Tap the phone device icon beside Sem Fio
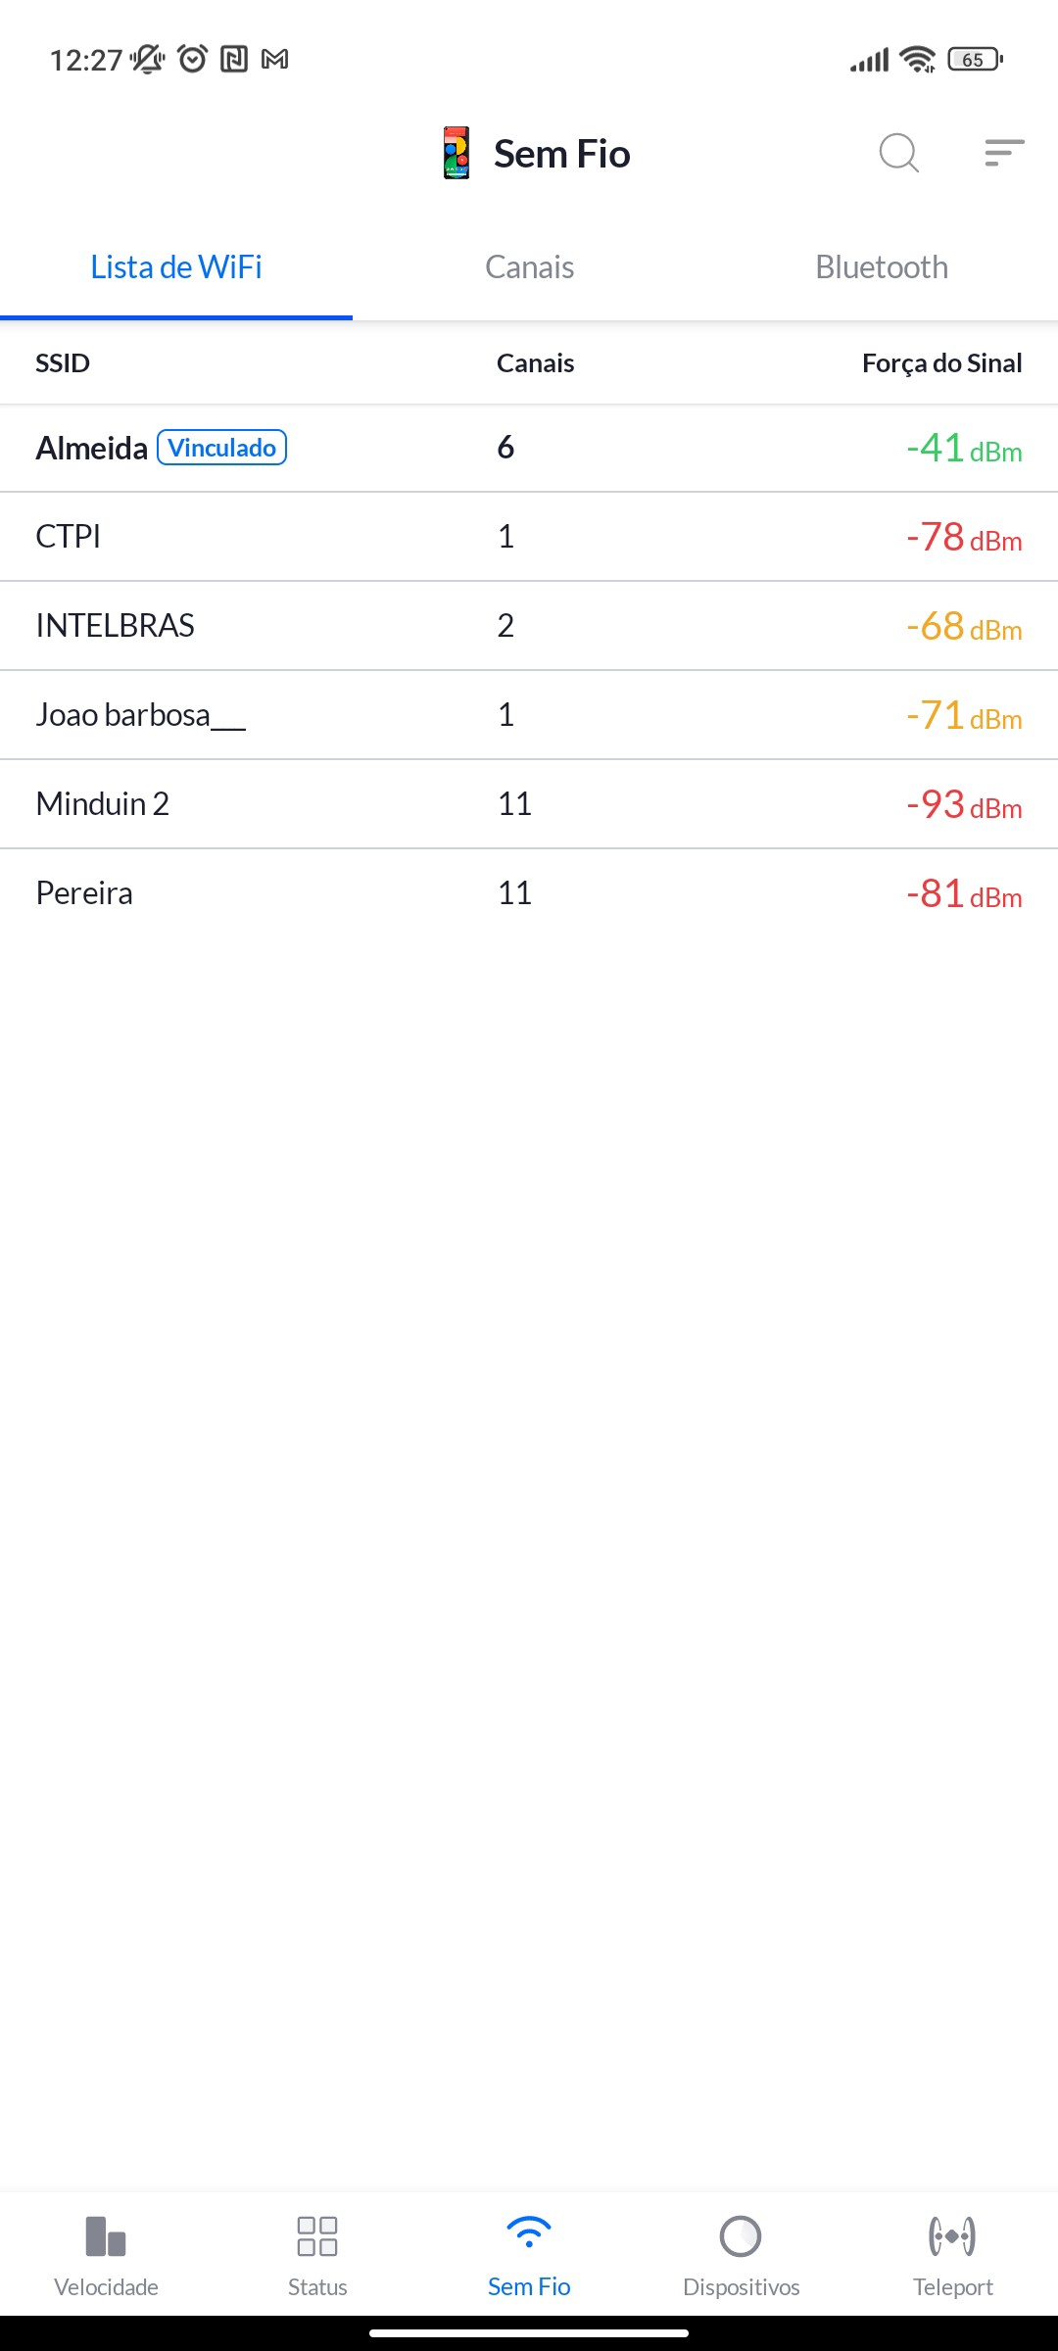The image size is (1058, 2351). (457, 153)
